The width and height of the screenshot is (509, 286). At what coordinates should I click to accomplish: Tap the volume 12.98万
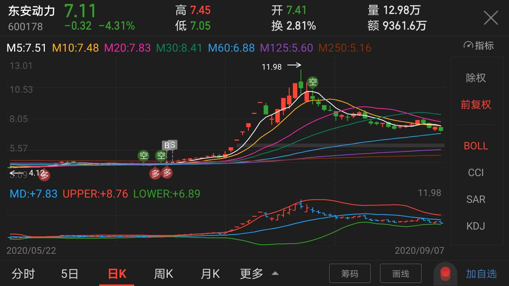[x=402, y=10]
